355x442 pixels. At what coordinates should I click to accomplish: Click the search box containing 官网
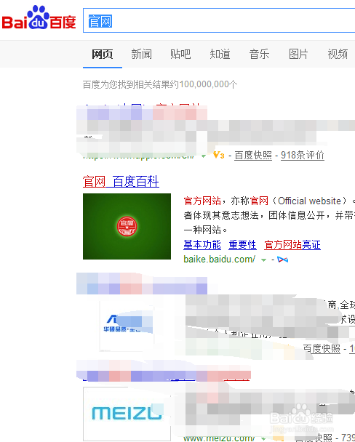(x=219, y=20)
